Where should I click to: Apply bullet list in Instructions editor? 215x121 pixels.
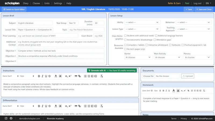click(89, 76)
